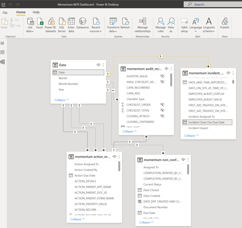Click filter direction arrow on yellow relationship line
Viewport: 242px width, 228px height.
[x=161, y=56]
